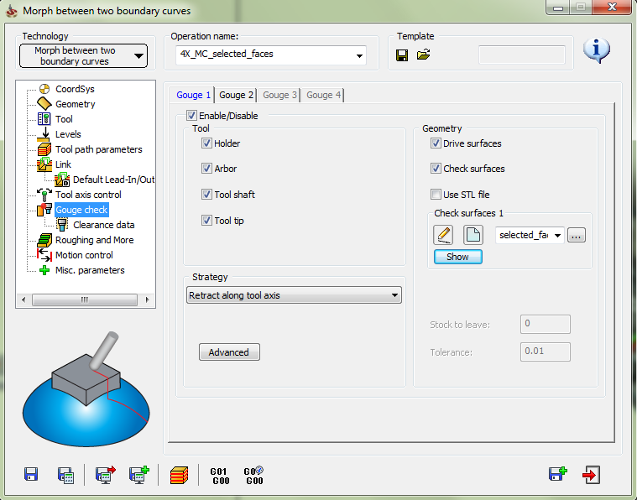
Task: Select the Gouge 4 tab
Action: click(323, 95)
